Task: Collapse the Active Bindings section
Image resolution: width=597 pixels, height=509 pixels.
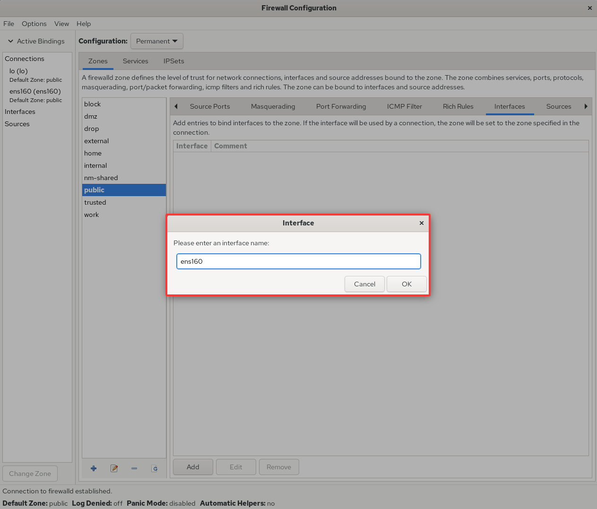Action: (11, 41)
